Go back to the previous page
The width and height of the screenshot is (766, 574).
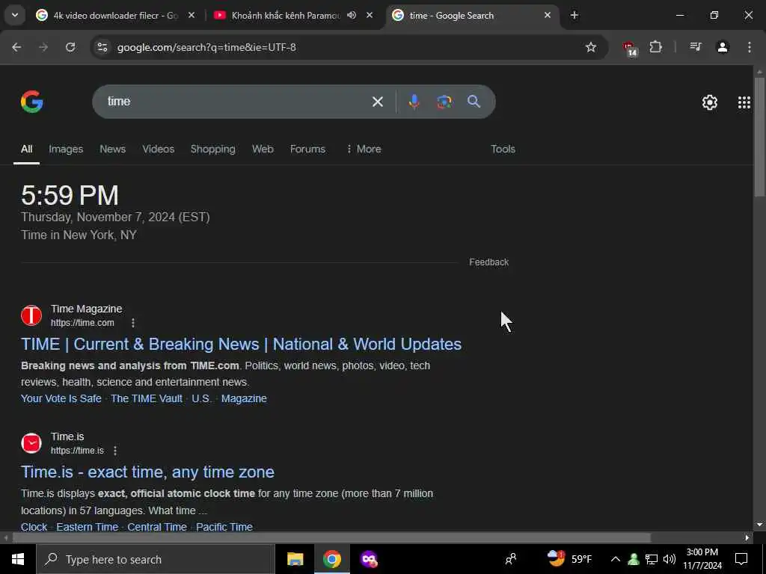16,47
